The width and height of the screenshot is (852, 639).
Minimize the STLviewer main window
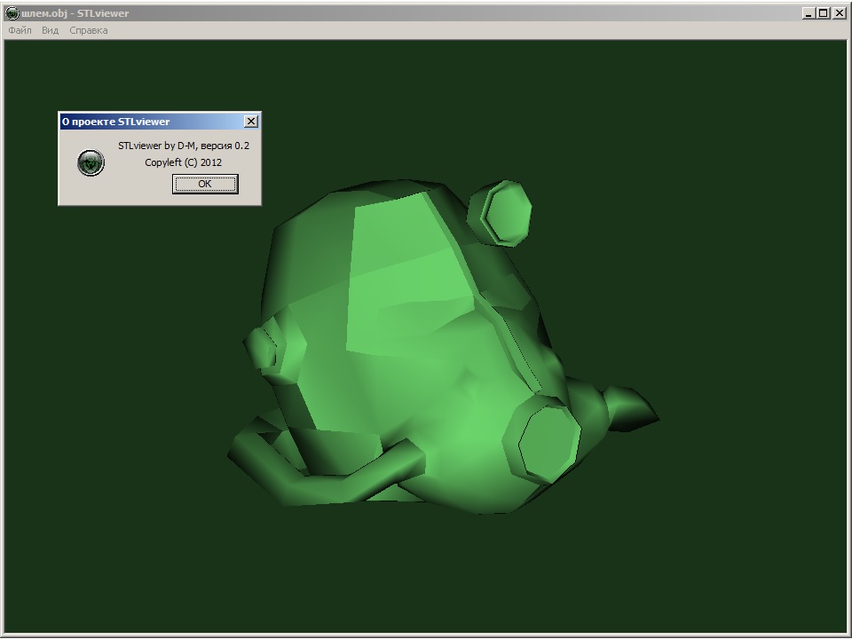(x=809, y=13)
